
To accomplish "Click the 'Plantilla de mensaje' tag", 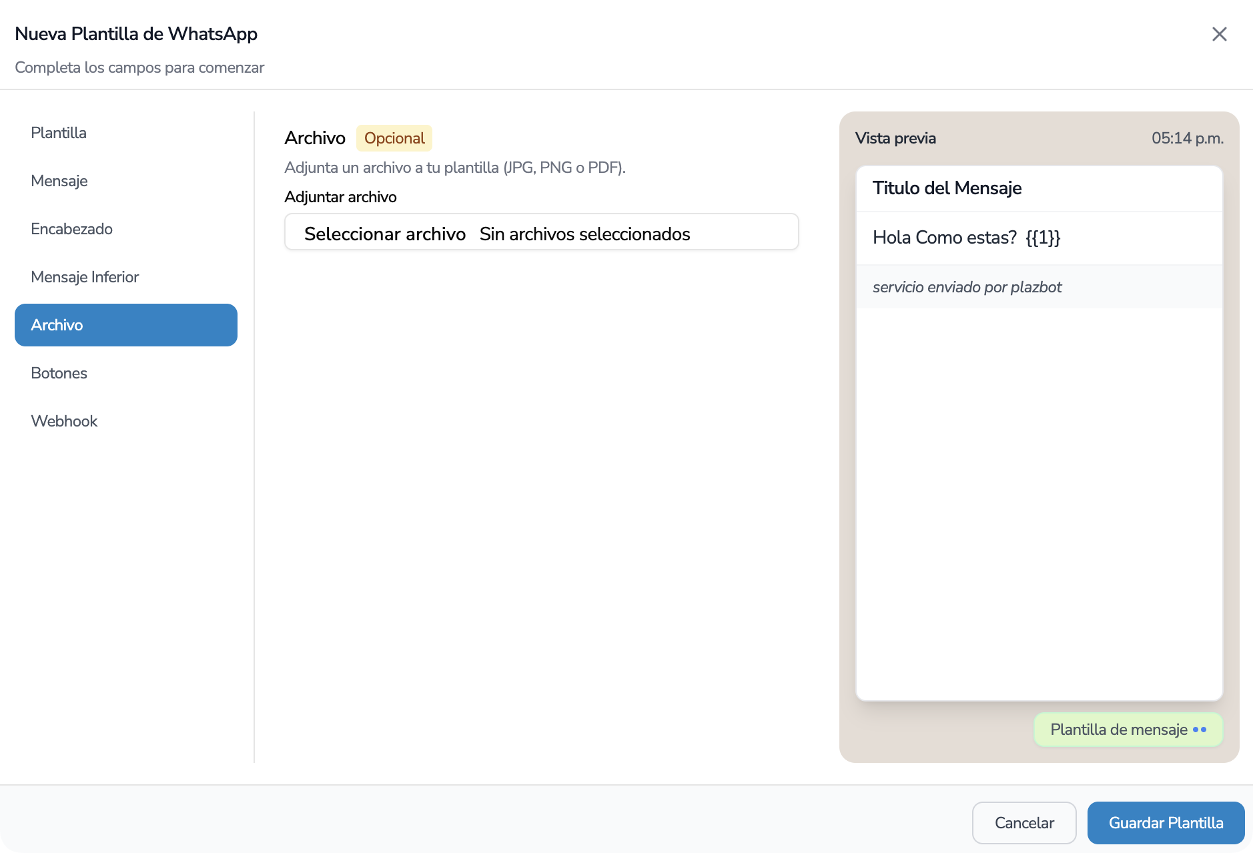I will 1128,730.
